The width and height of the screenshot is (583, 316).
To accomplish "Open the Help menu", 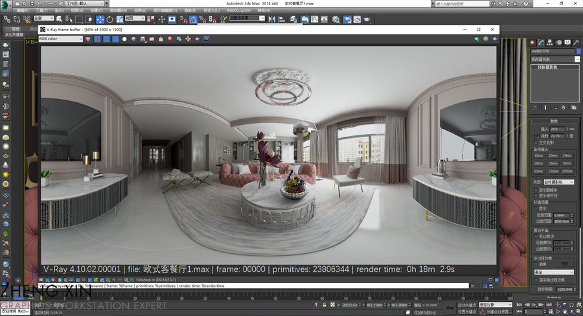I will pyautogui.click(x=264, y=10).
